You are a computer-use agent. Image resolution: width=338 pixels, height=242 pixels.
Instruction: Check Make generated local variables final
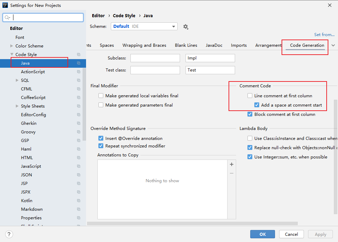pos(101,96)
